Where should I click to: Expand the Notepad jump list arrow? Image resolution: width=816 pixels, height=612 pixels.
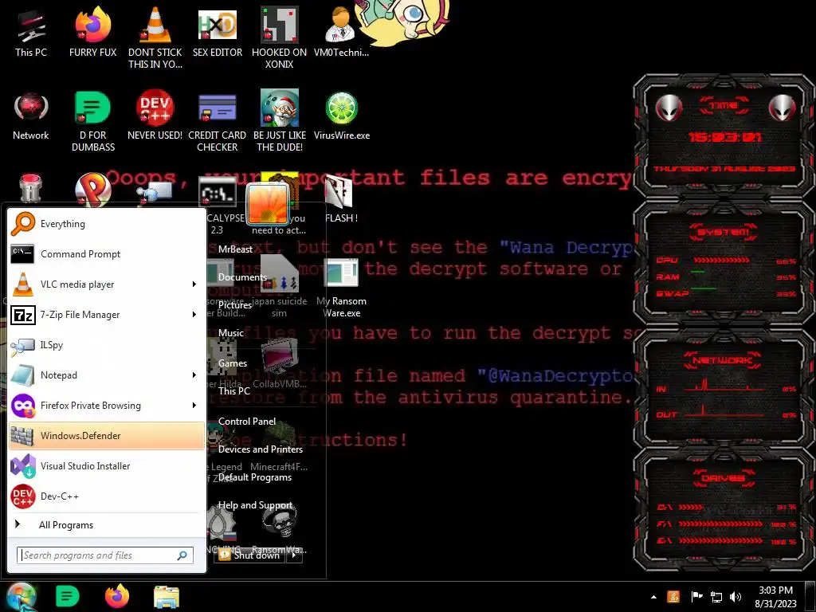point(194,375)
